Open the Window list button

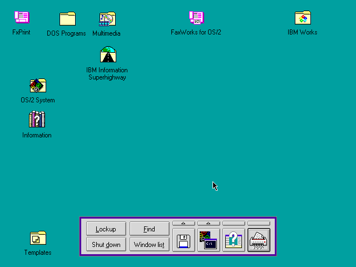(x=150, y=245)
